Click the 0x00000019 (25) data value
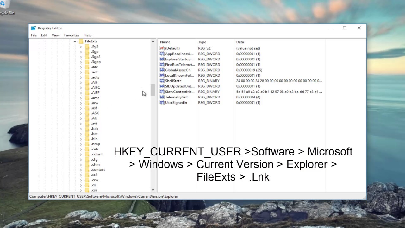The image size is (405, 228). 249,70
